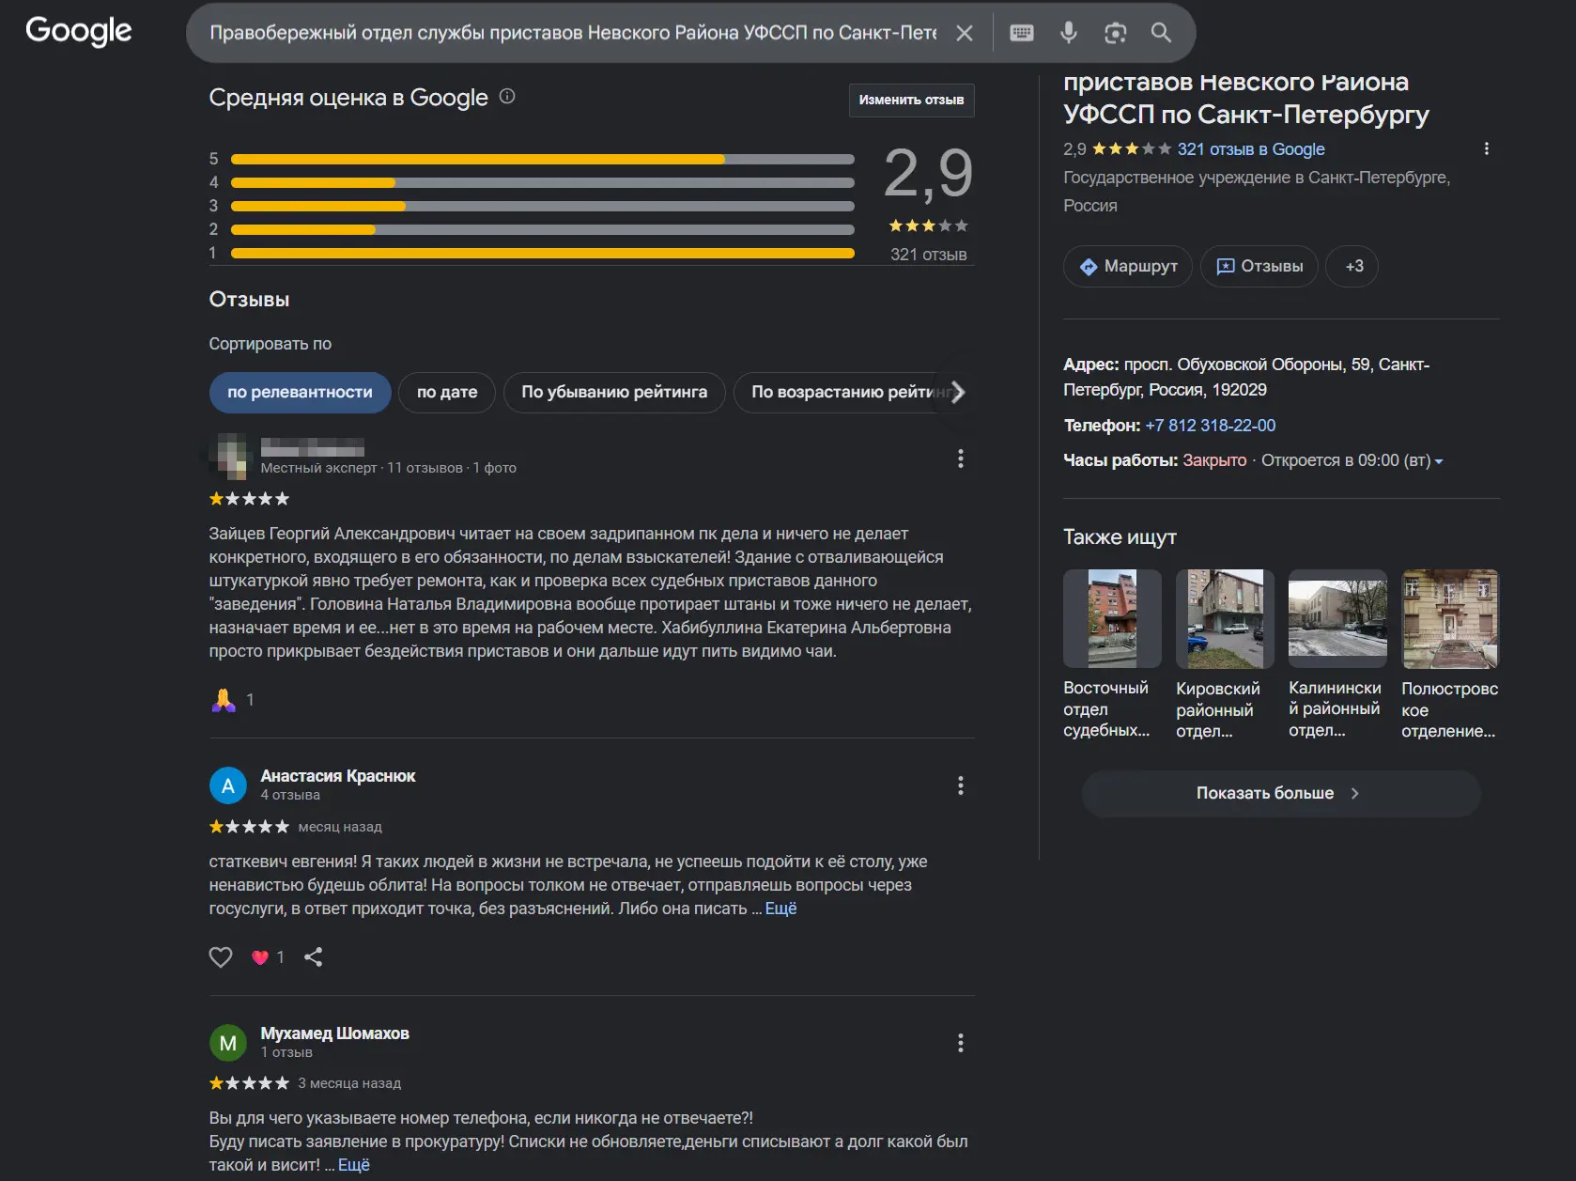
Task: Click the Закрыто status text
Action: (1214, 460)
